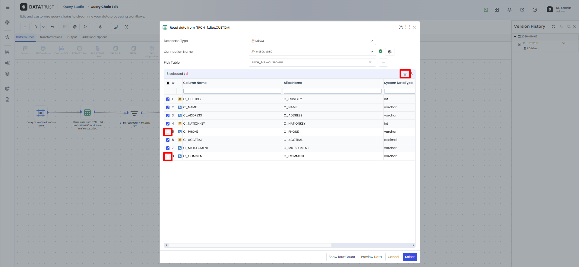Image resolution: width=579 pixels, height=267 pixels.
Task: Open the Database Type MSSQL dropdown
Action: [x=312, y=41]
